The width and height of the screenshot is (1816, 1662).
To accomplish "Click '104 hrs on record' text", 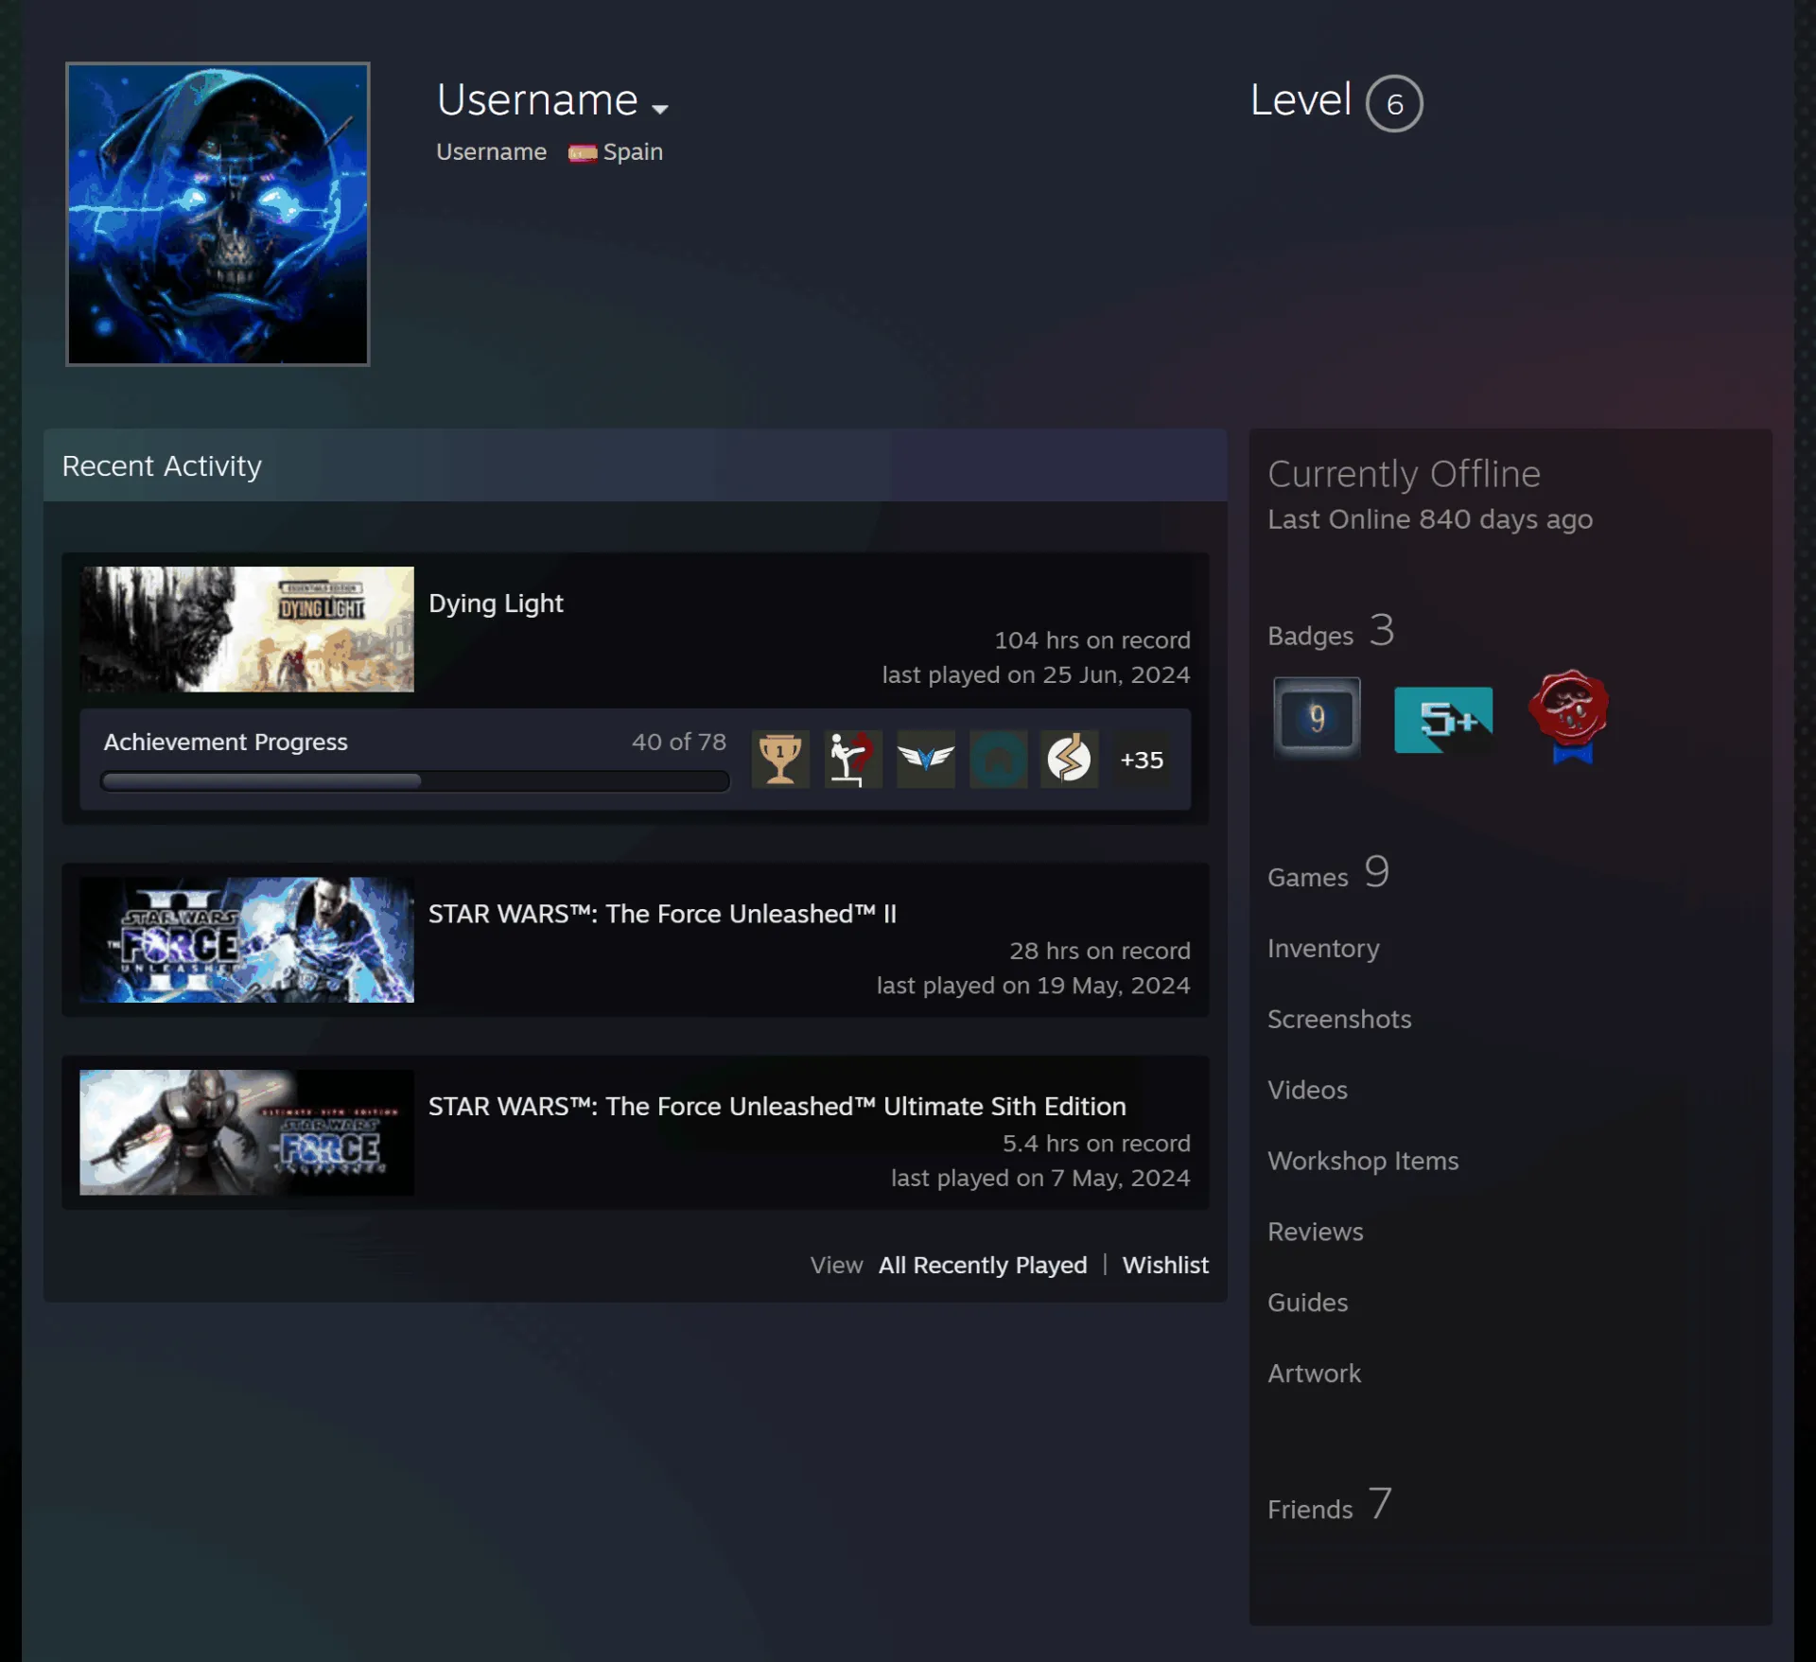I will pos(1092,640).
